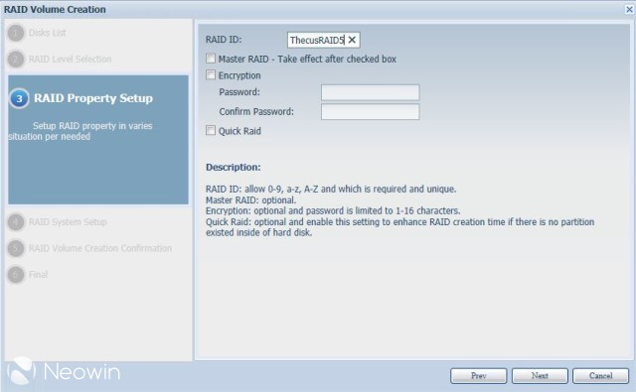Select the RAID System Setup step label
Screen dimensions: 636x392
(x=68, y=222)
